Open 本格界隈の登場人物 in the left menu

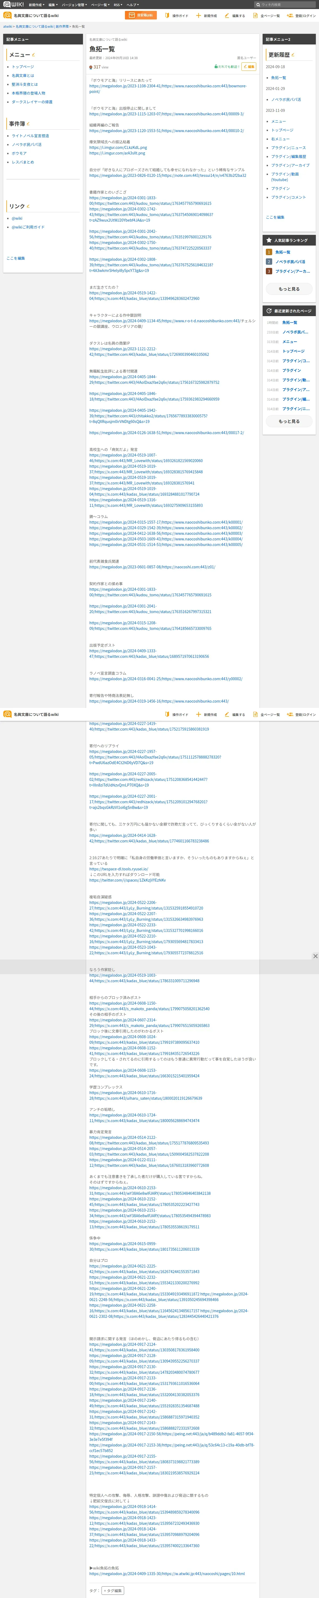(x=28, y=93)
